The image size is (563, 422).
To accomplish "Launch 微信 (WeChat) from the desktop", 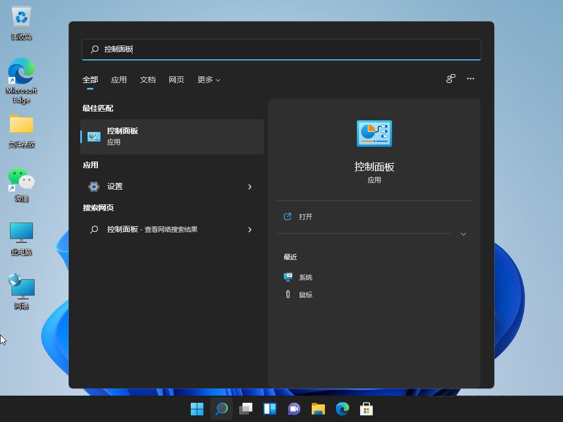I will click(21, 181).
